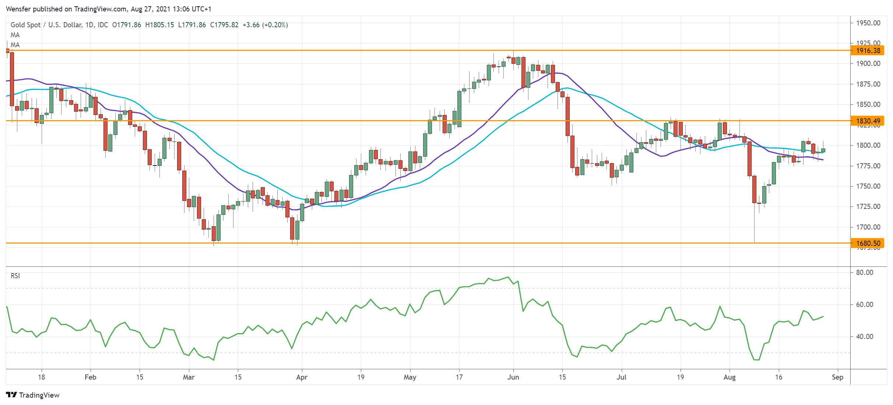The width and height of the screenshot is (893, 405).
Task: Click the Sep label on time axis
Action: point(837,377)
